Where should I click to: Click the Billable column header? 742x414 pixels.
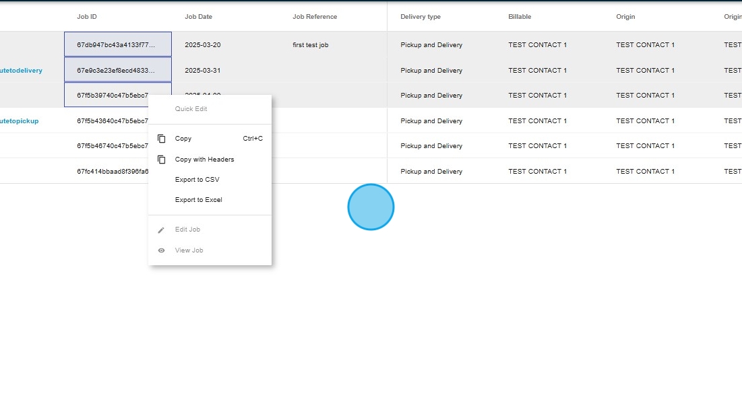(519, 17)
